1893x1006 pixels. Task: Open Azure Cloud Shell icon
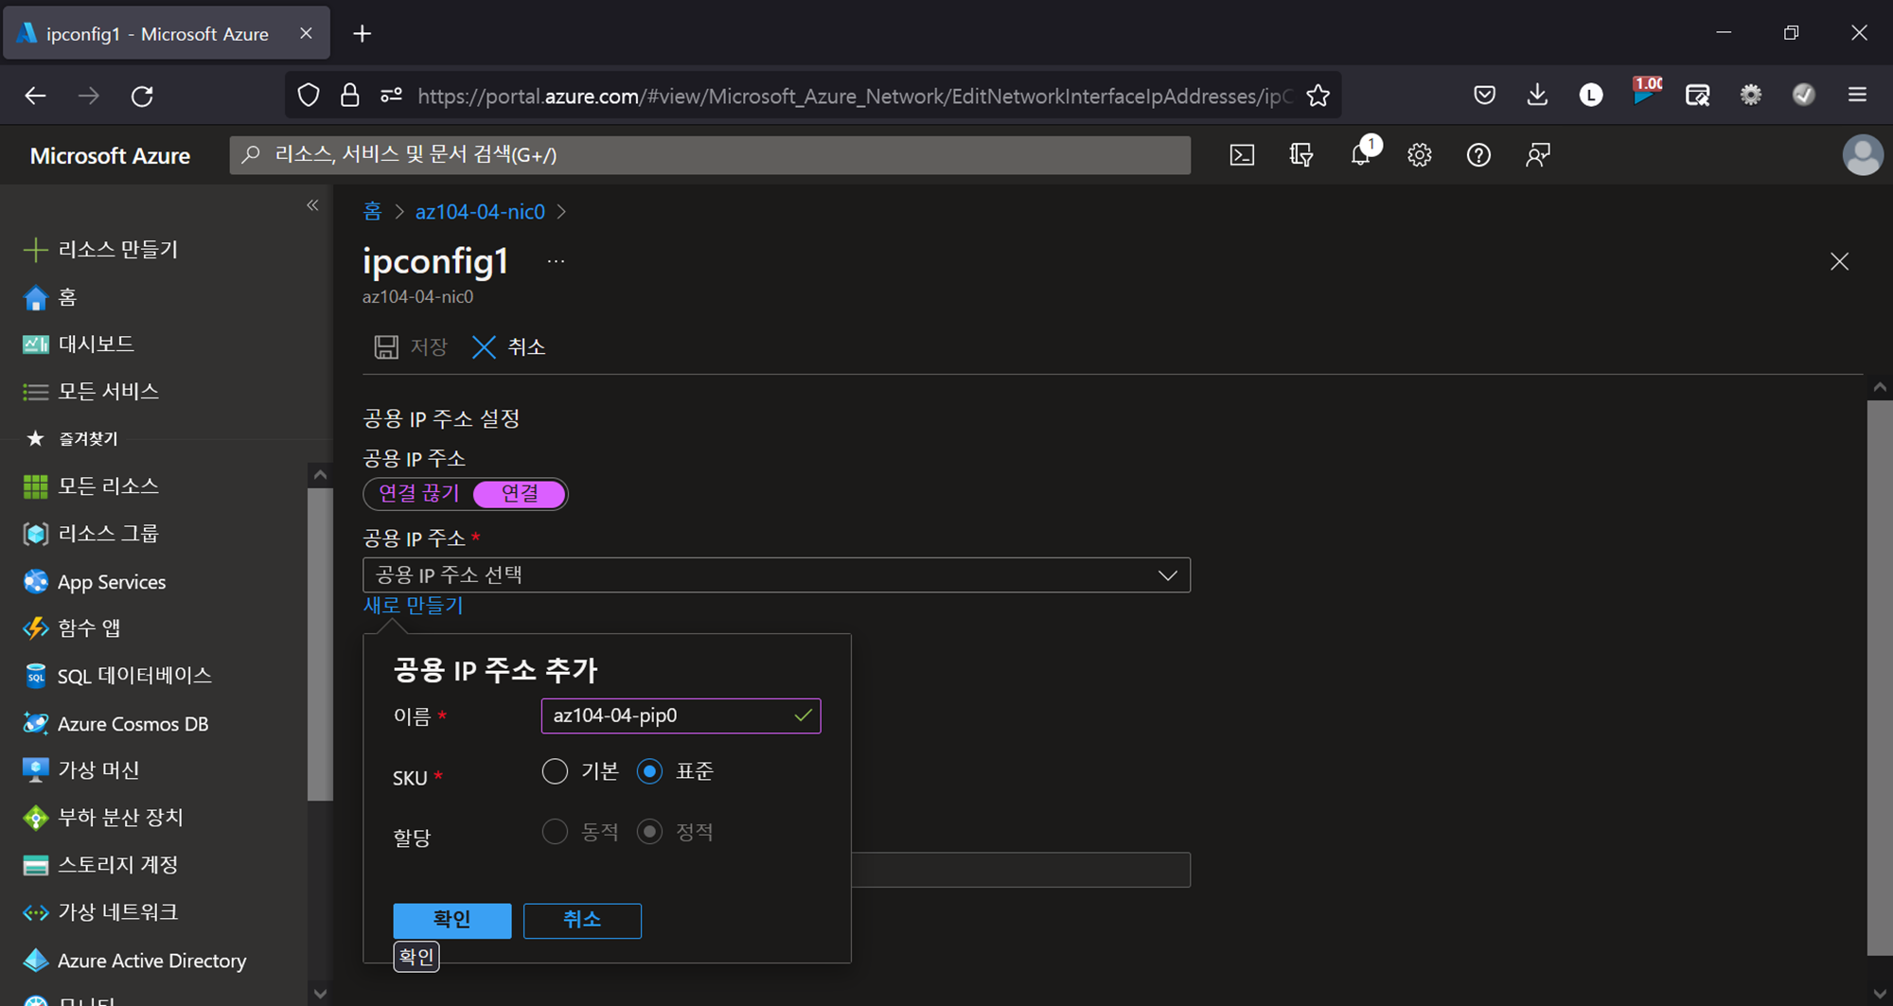tap(1242, 155)
